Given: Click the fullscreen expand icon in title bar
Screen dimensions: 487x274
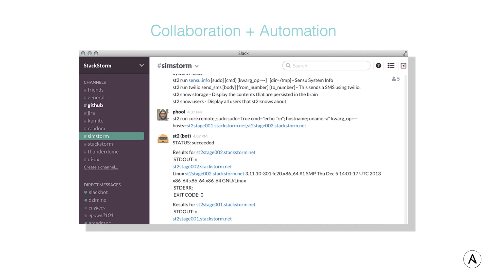Looking at the screenshot, I should click(405, 53).
